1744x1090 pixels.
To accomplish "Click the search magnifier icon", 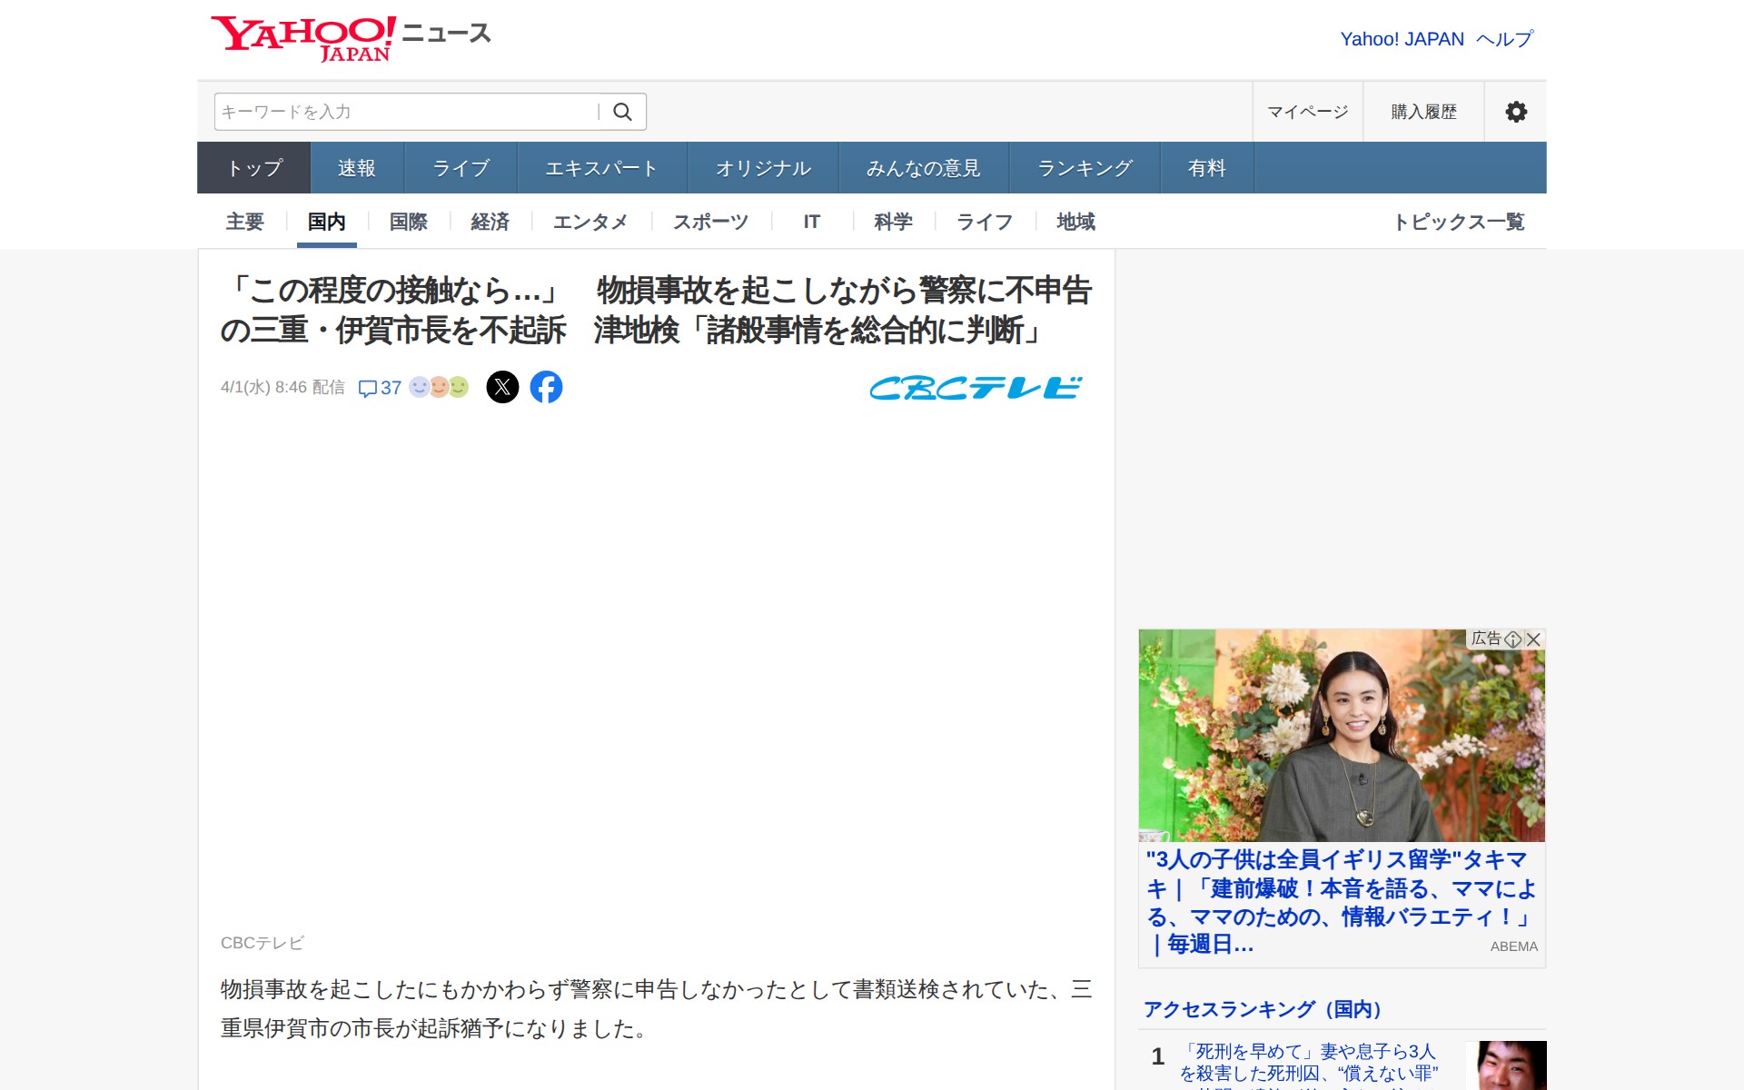I will pyautogui.click(x=622, y=112).
